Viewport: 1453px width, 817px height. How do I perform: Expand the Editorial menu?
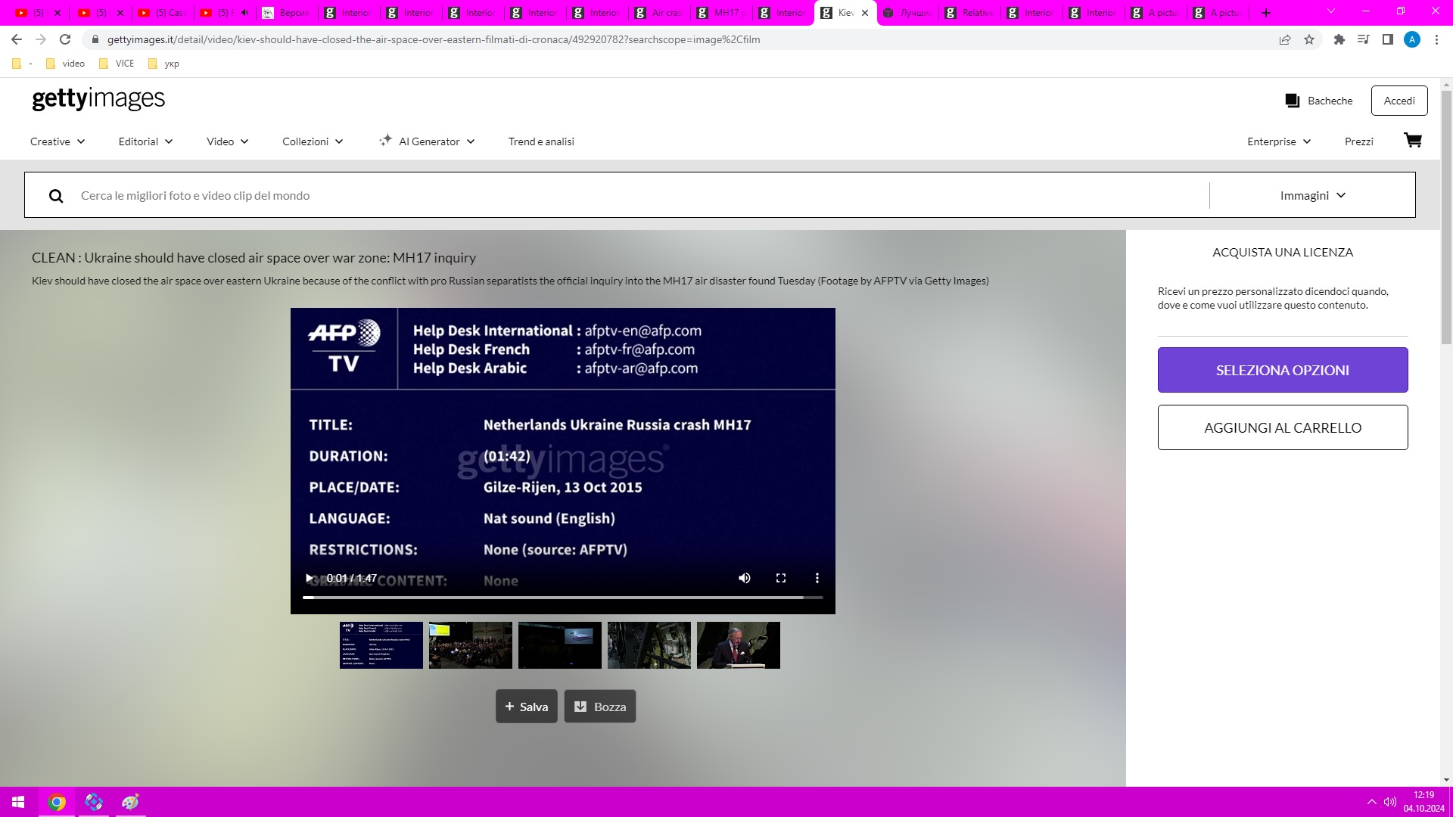[x=145, y=141]
